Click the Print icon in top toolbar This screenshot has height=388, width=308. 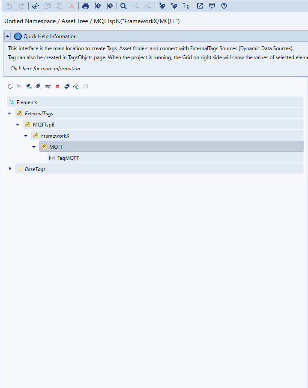tap(86, 6)
